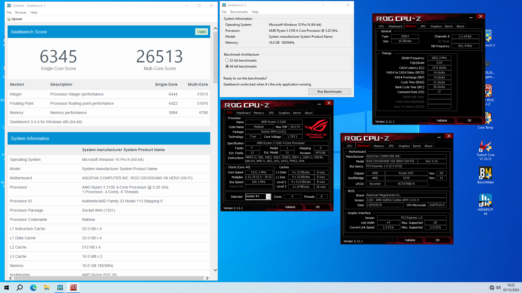Screen dimensions: 522x293
Task: Click vertical scrollbar down arrow in Geekbench results
Action: click(215, 270)
